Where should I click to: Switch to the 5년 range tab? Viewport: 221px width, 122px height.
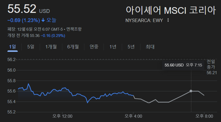pos(131,46)
